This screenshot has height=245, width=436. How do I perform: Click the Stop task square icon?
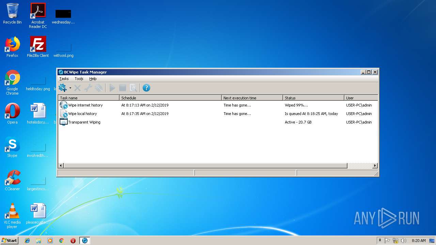click(x=123, y=88)
